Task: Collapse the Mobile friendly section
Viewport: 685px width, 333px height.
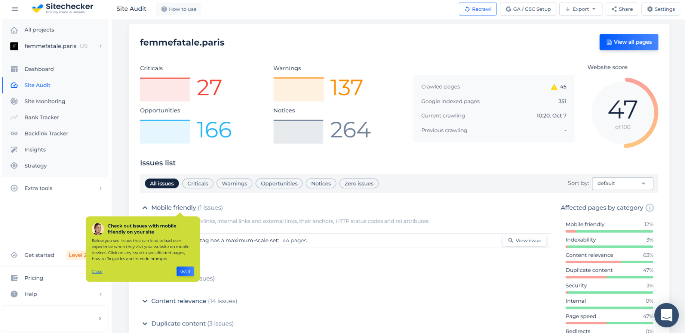Action: 145,208
